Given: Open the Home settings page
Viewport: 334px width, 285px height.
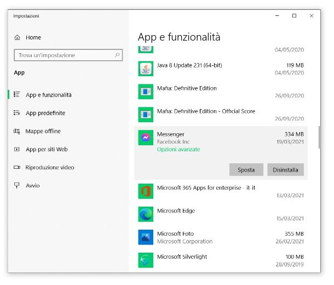Looking at the screenshot, I should 33,37.
